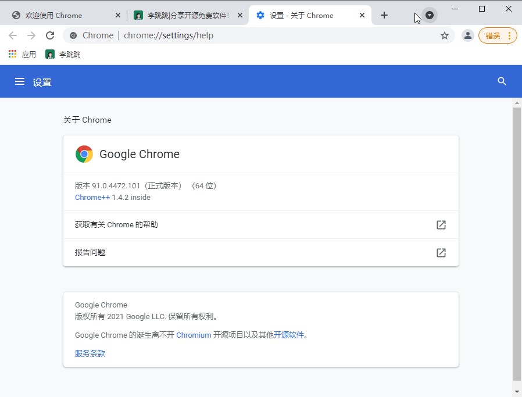
Task: Switch to the 李跳跳 tab
Action: [x=188, y=15]
